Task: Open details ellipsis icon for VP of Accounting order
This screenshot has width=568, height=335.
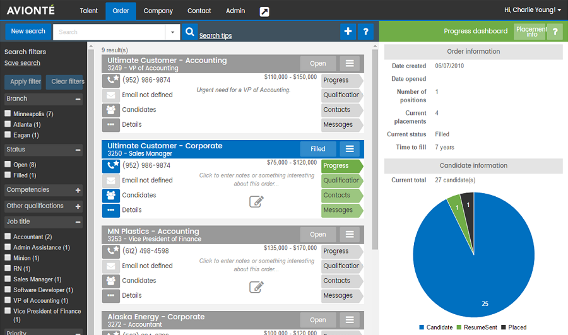Action: coord(111,124)
